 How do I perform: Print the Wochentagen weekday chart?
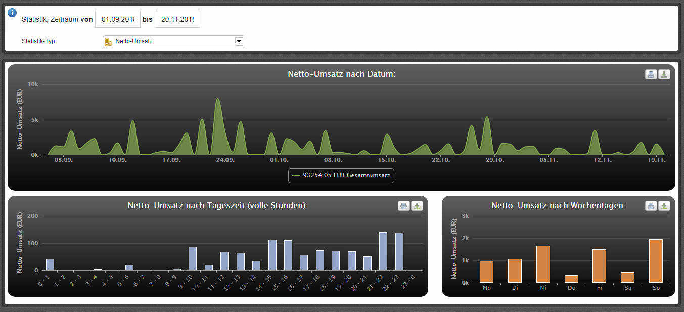coord(651,206)
